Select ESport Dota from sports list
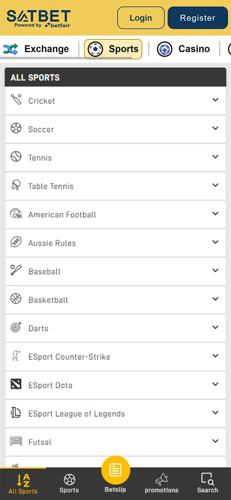The image size is (231, 500). (x=50, y=385)
